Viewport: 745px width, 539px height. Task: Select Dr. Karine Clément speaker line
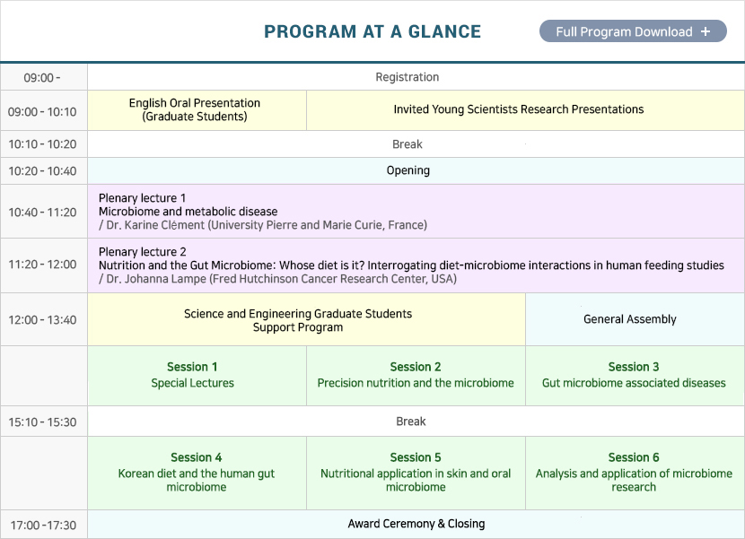(263, 225)
